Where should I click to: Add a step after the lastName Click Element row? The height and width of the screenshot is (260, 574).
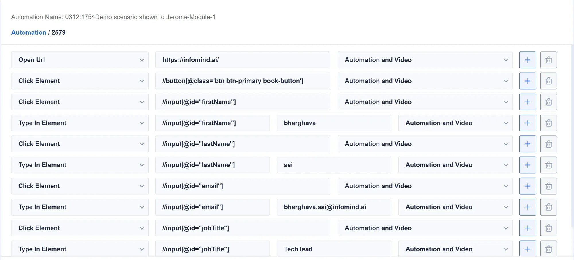pos(528,144)
